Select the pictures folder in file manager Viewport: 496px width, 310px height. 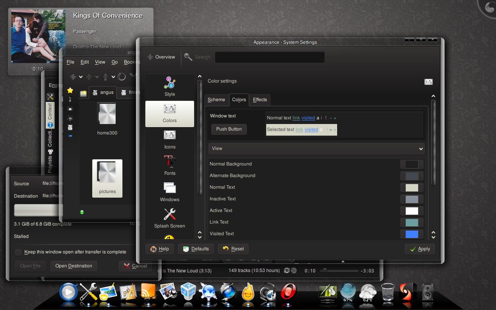(x=107, y=178)
